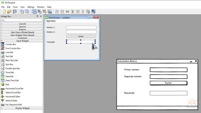Open the View menu
The image size is (201, 113).
[x=22, y=7]
